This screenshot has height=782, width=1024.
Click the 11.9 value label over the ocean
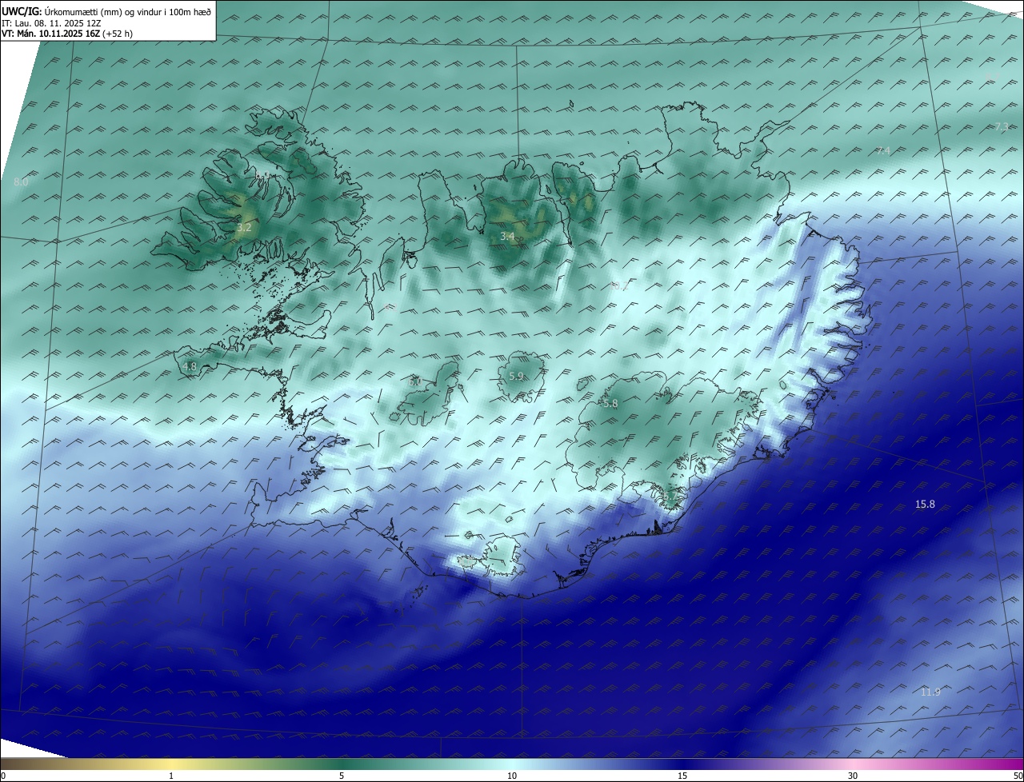pyautogui.click(x=930, y=692)
